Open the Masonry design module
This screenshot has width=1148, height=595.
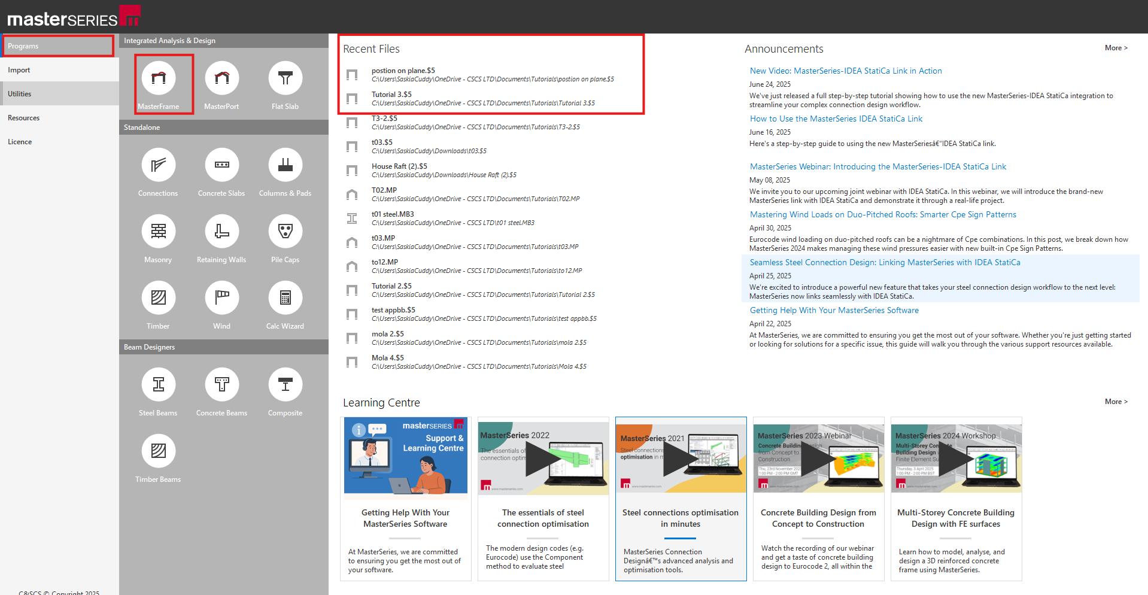[x=159, y=232]
